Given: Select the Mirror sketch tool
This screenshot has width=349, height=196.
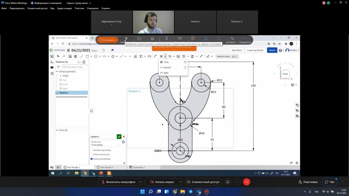Looking at the screenshot, I should tap(178, 56).
